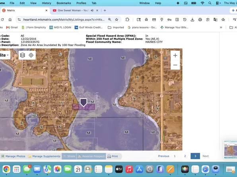Click the property marker pin on map
Screen dimensions: 237x177
pyautogui.click(x=84, y=102)
